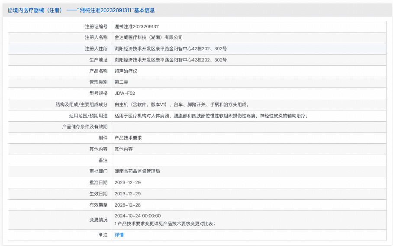Click the 生效日期 value 2023-12-29
The height and width of the screenshot is (246, 393).
(x=128, y=194)
